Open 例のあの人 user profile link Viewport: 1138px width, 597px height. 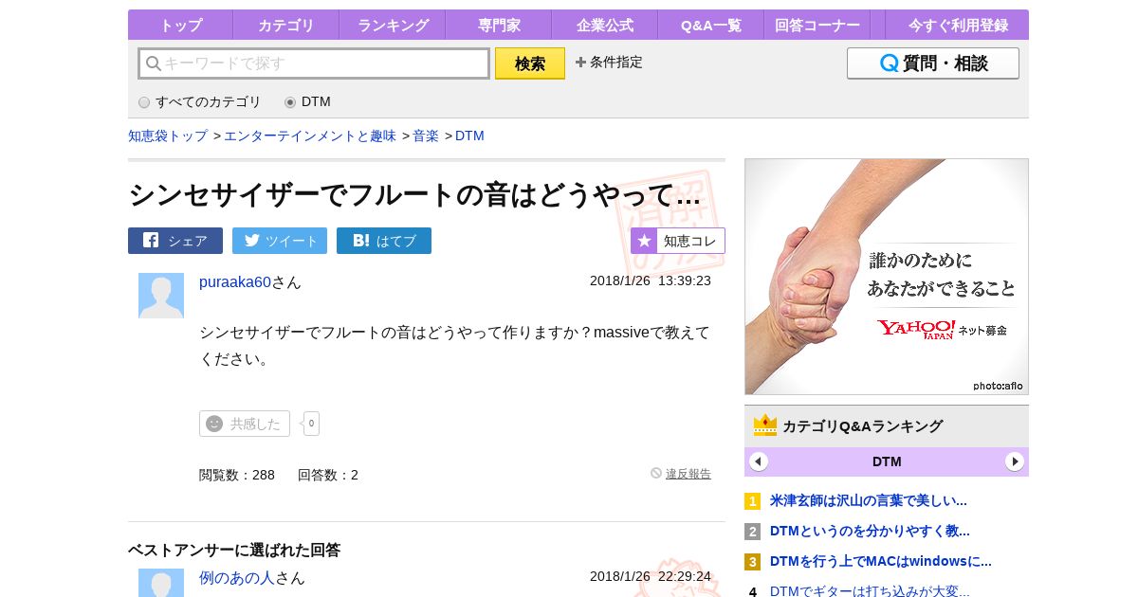(x=237, y=577)
